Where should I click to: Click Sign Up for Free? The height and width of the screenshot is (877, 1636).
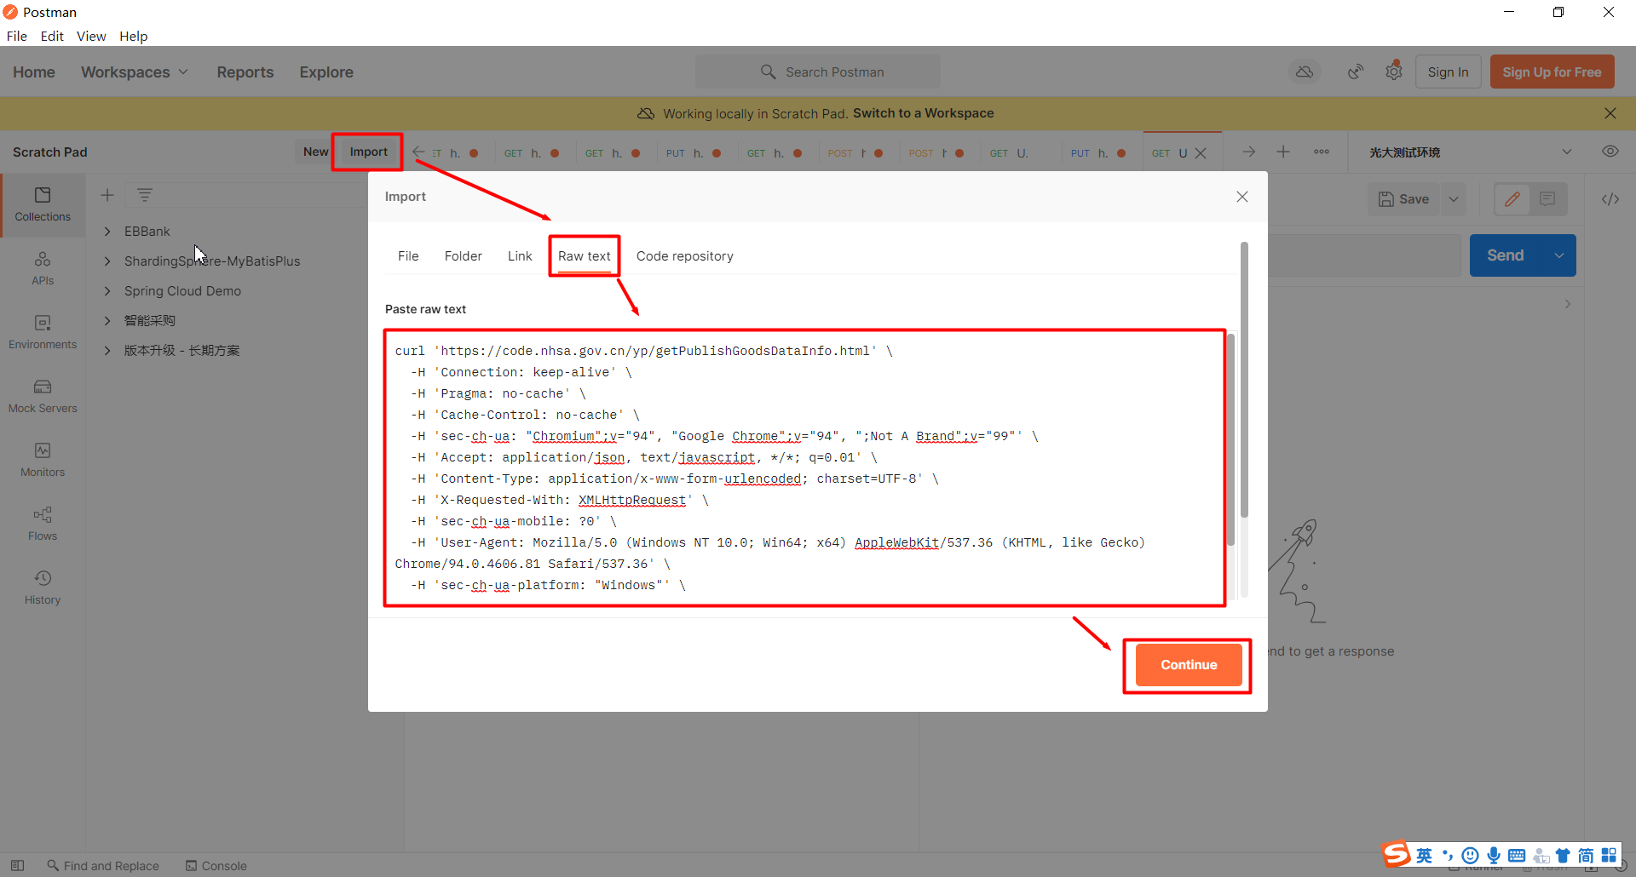1552,72
